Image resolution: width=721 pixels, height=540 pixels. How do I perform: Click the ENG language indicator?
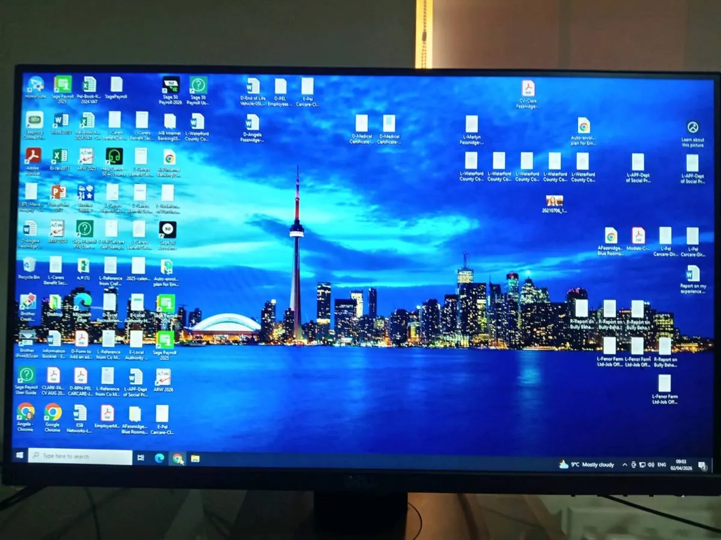(x=662, y=464)
